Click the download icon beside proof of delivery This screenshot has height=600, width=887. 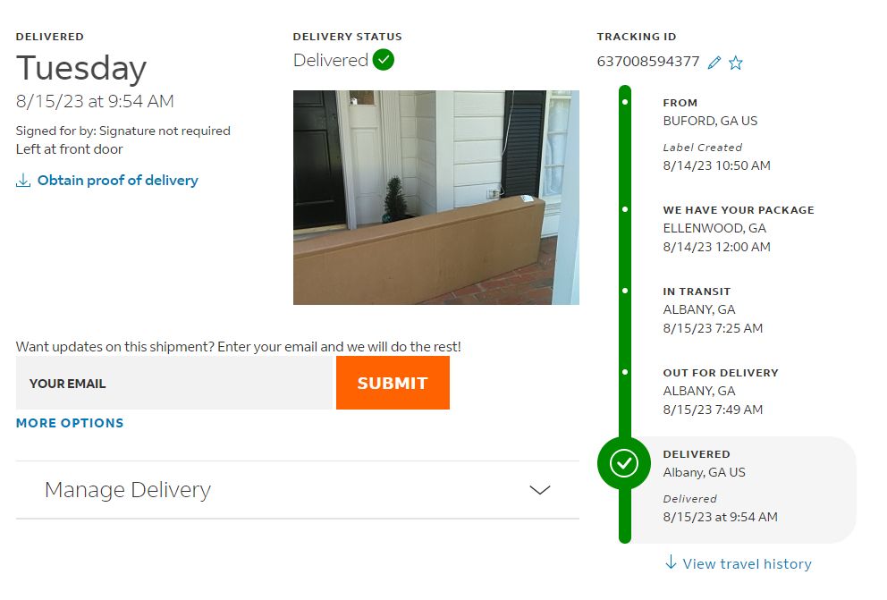(x=23, y=181)
